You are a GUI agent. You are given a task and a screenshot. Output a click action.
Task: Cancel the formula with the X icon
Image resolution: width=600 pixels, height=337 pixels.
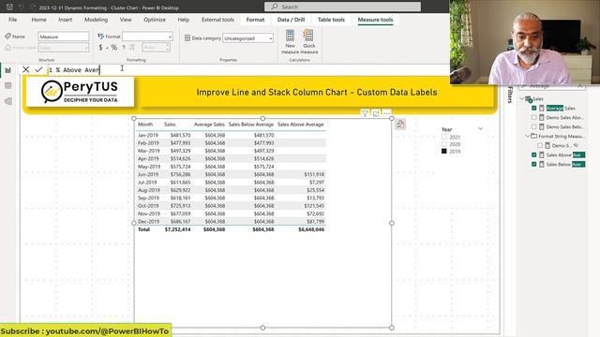point(25,69)
